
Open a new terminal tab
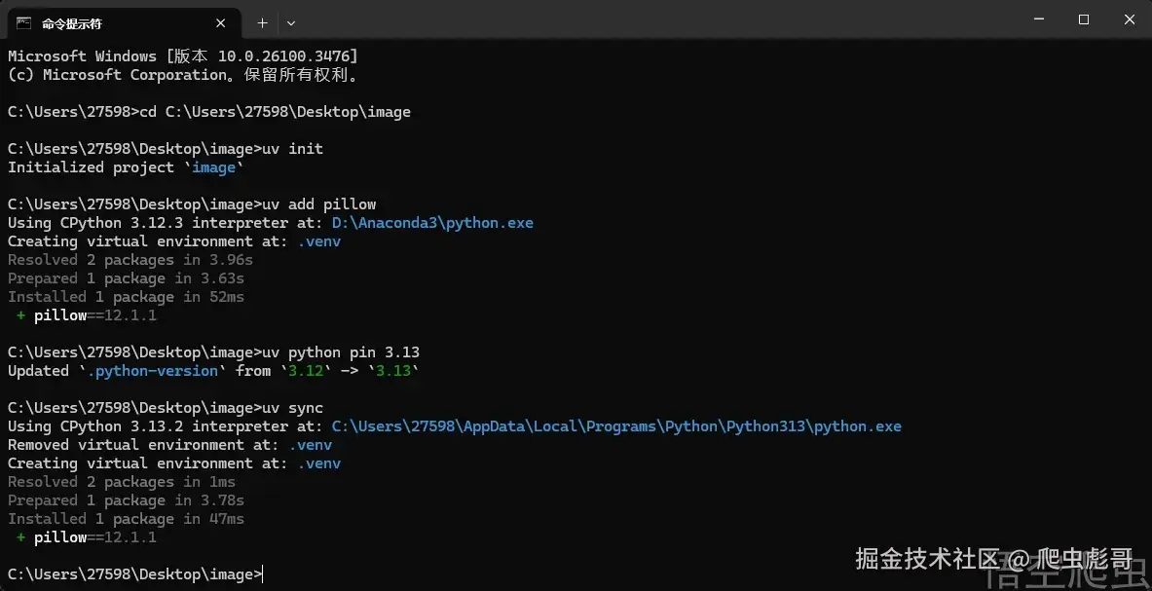tap(262, 23)
